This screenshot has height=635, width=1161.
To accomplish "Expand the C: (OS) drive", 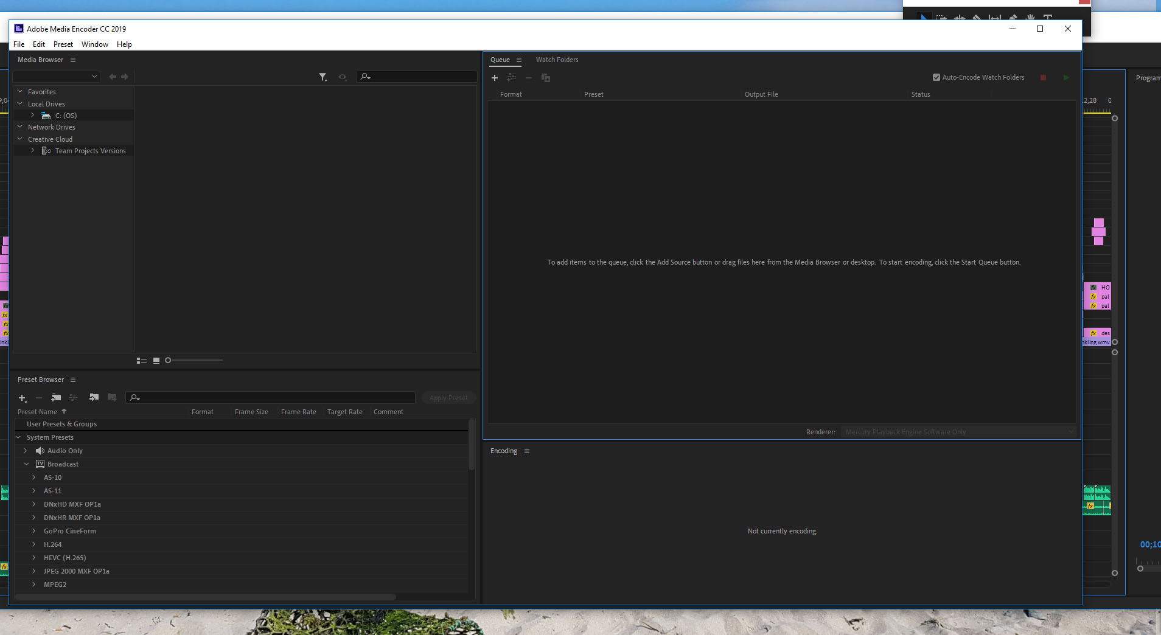I will [33, 116].
